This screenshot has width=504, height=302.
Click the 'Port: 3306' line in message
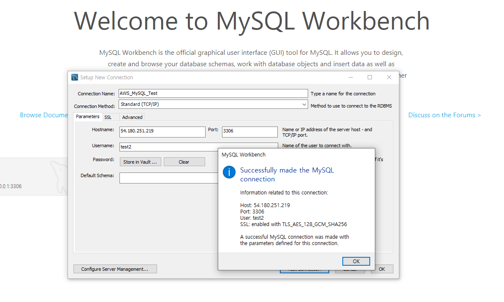point(252,212)
